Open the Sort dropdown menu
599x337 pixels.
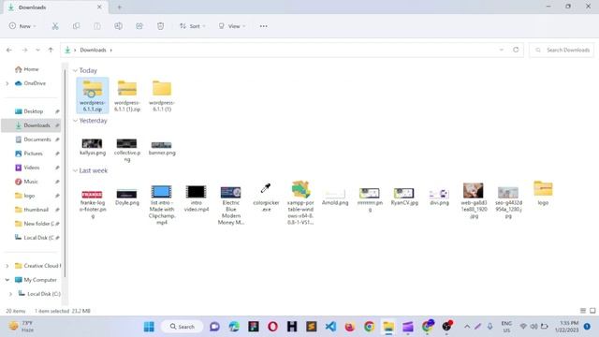pos(193,26)
